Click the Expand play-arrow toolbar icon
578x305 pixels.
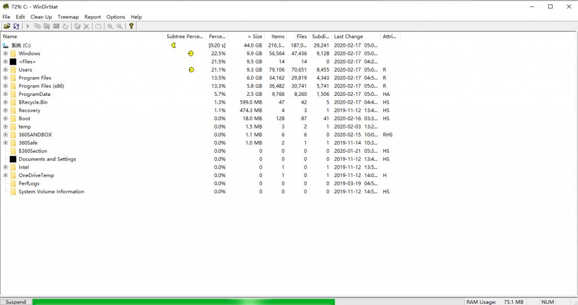click(28, 26)
